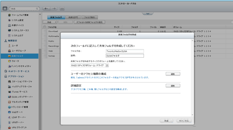
Task: Open システムステータス monitor icon
Action: click(10, 30)
